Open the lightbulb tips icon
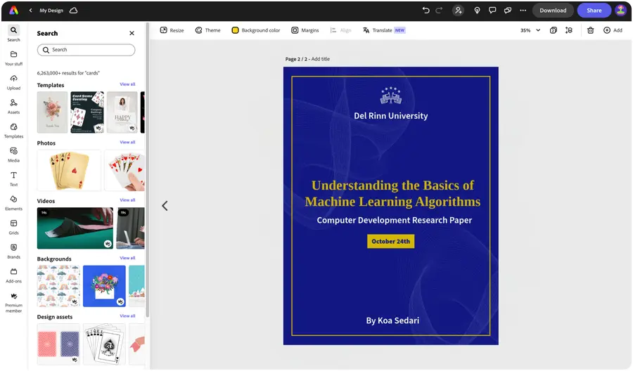 [x=477, y=11]
